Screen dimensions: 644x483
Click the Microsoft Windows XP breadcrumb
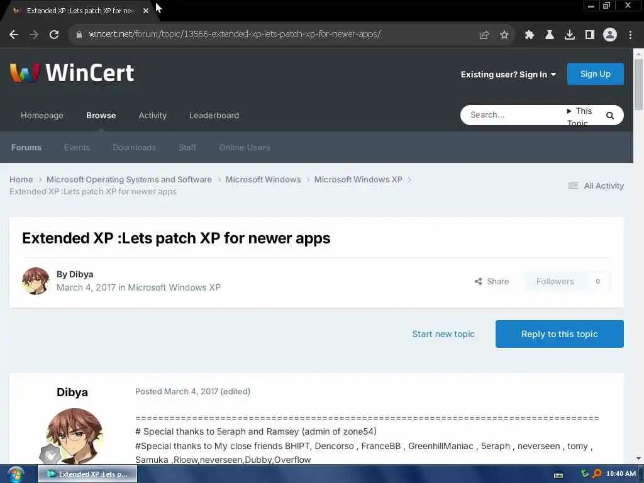(358, 179)
